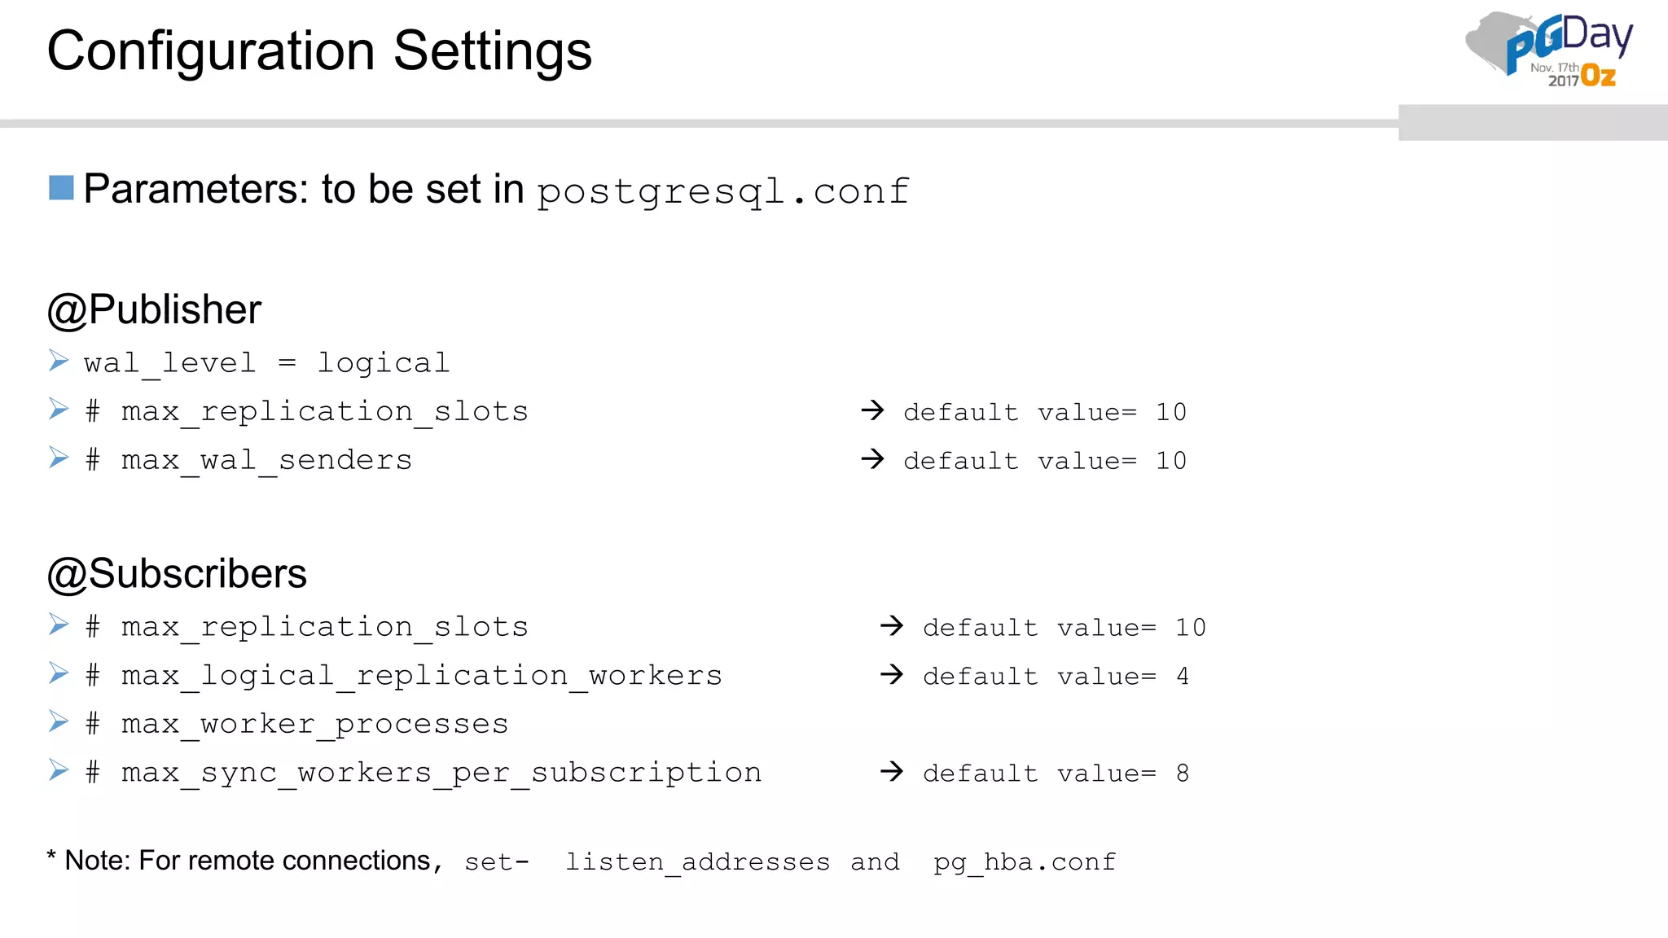1668x938 pixels.
Task: Click the pg_hba.conf text in the note
Action: tap(1024, 861)
